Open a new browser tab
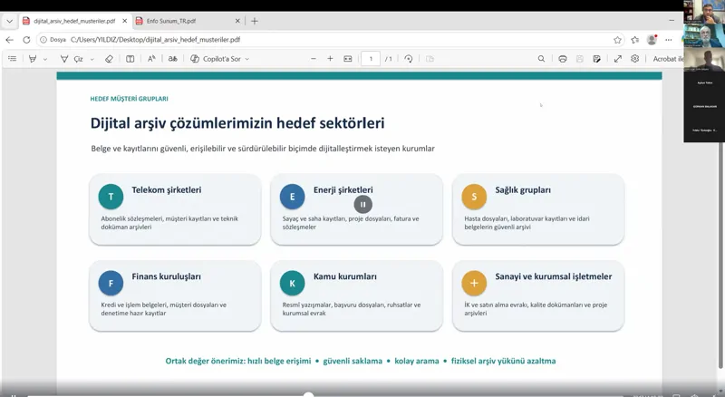The image size is (725, 397). click(255, 21)
